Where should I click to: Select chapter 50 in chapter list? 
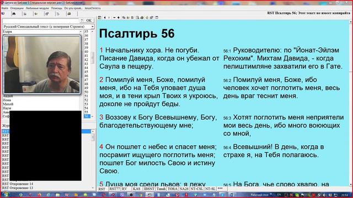click(86, 92)
